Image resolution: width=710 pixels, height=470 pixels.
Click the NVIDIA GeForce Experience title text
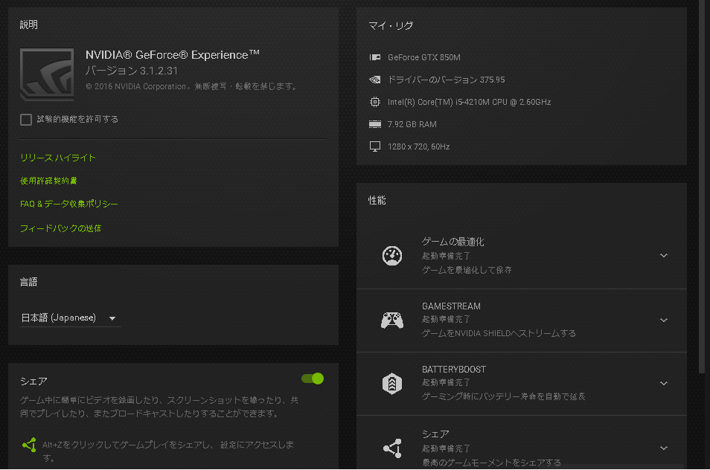click(x=173, y=55)
